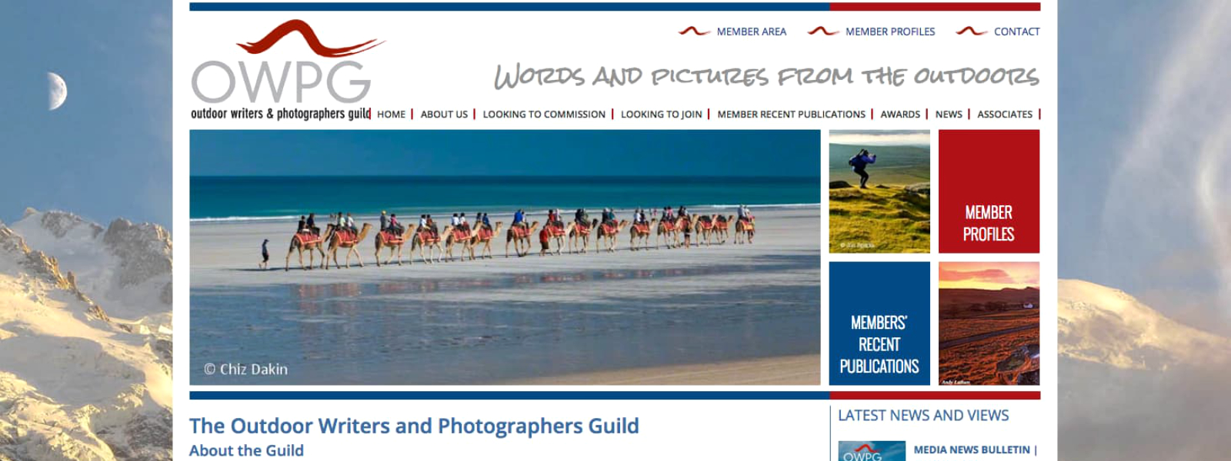Open the About Us menu item
1231x461 pixels.
pyautogui.click(x=444, y=114)
